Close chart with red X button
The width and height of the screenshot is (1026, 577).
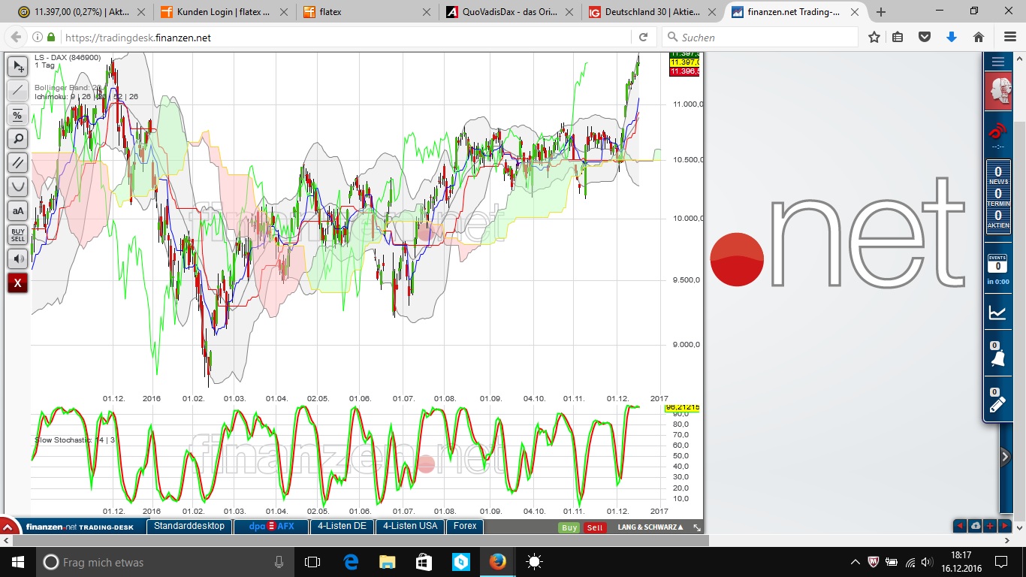(17, 283)
